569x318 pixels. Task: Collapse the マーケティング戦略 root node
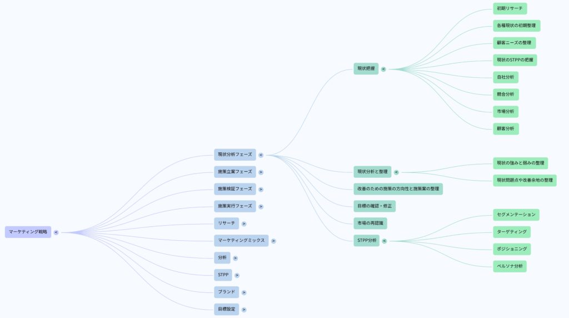[56, 232]
